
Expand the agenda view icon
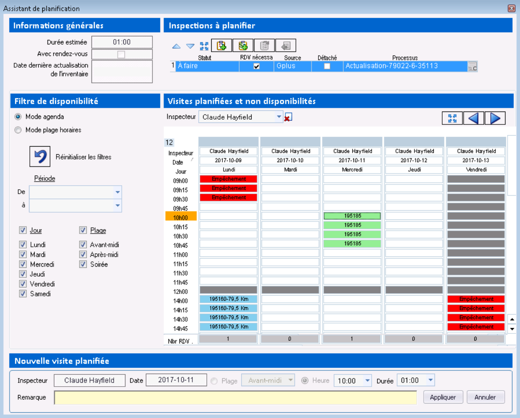(x=452, y=118)
